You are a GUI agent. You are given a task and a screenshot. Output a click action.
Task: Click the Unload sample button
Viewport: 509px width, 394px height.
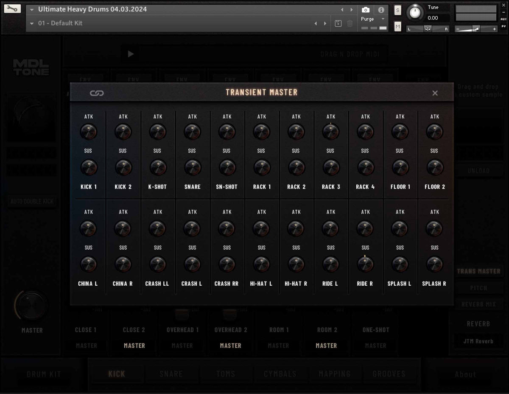(x=478, y=171)
